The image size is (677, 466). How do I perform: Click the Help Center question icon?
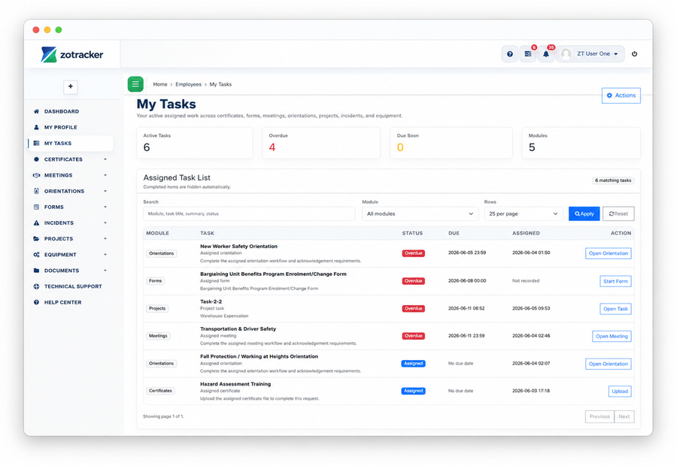point(36,302)
